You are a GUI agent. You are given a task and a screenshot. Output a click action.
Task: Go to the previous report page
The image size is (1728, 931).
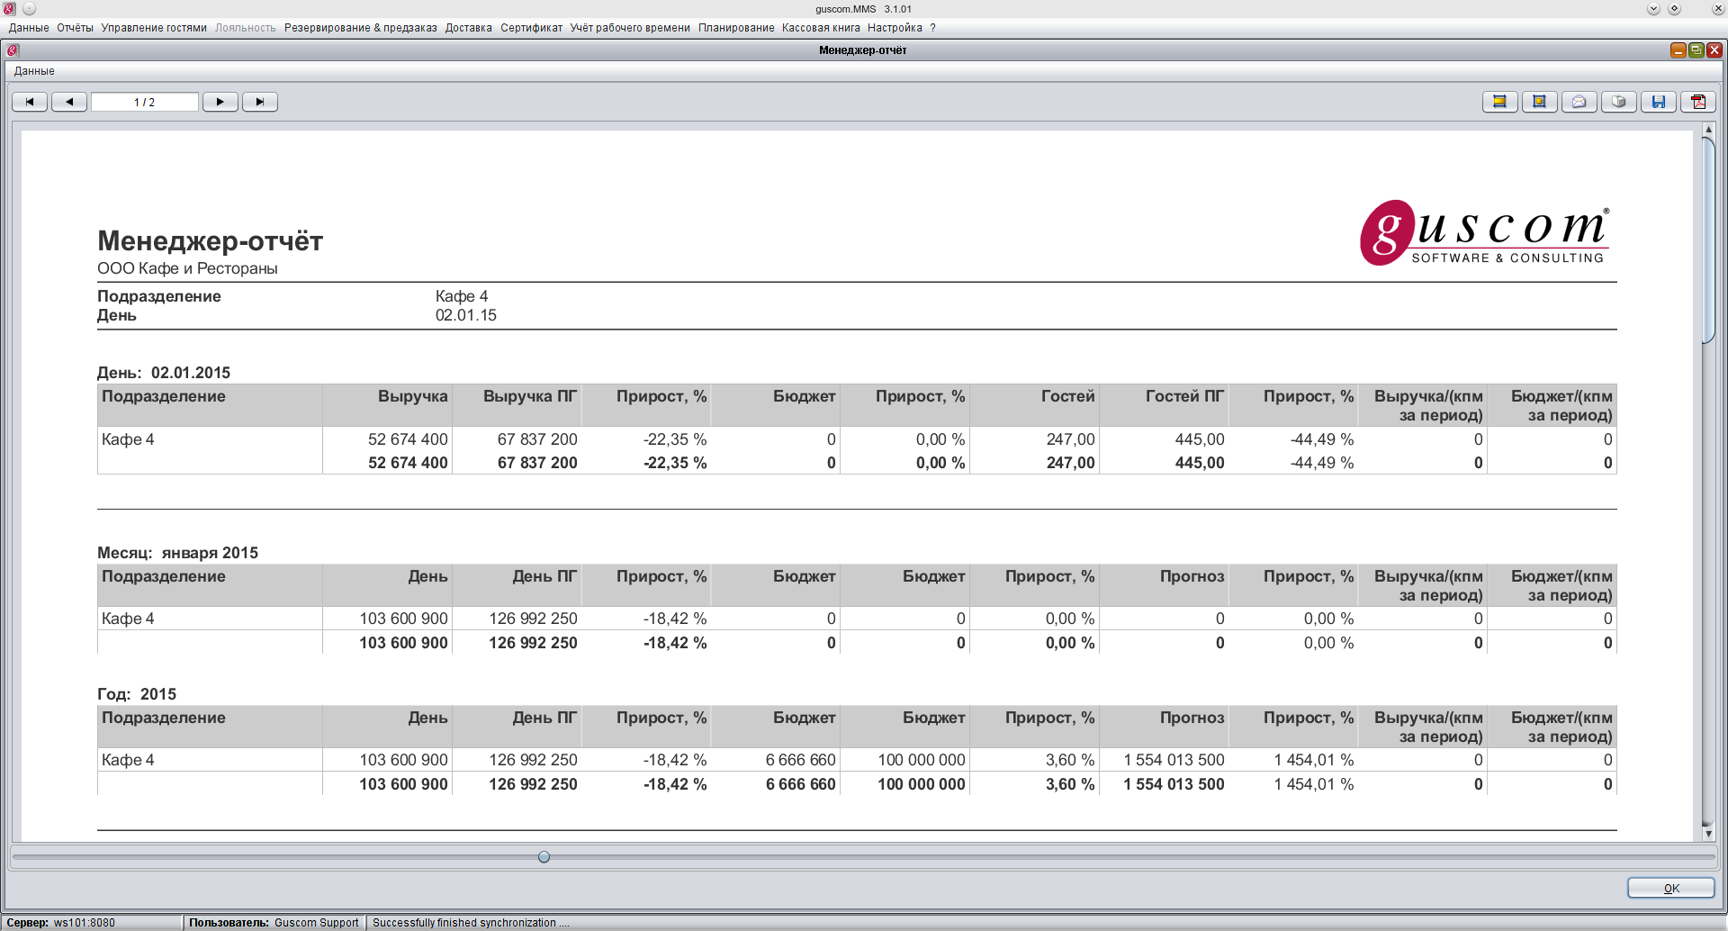tap(69, 102)
